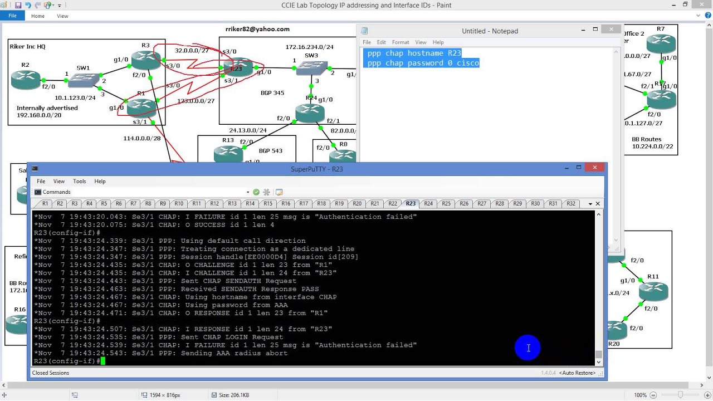Click the SuperPuTTY Commands input field
713x401 pixels.
(x=145, y=192)
